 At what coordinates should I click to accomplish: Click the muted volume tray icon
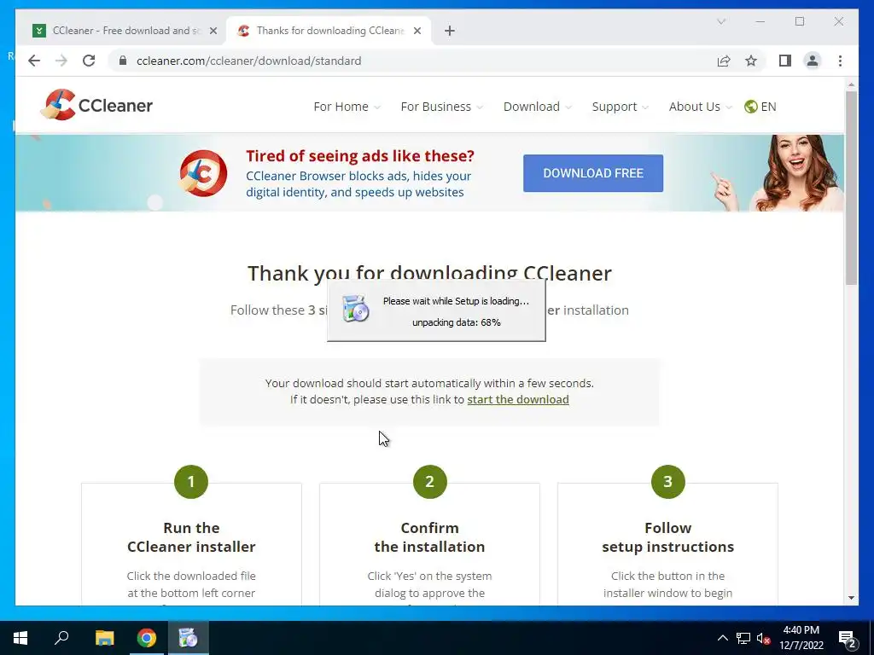point(764,638)
